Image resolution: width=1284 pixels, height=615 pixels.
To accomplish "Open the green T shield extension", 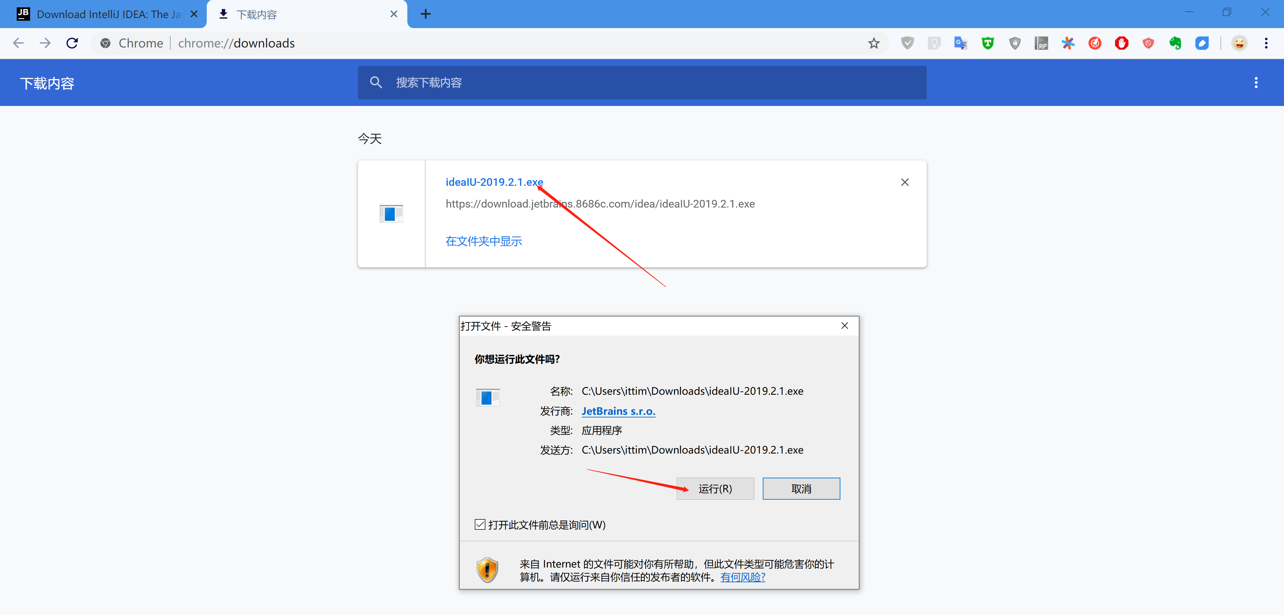I will tap(988, 43).
